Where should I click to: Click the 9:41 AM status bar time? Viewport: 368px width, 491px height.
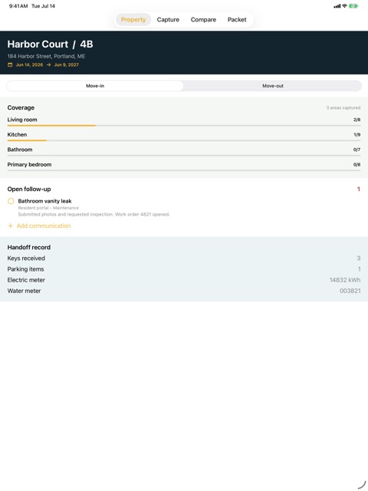click(x=18, y=6)
